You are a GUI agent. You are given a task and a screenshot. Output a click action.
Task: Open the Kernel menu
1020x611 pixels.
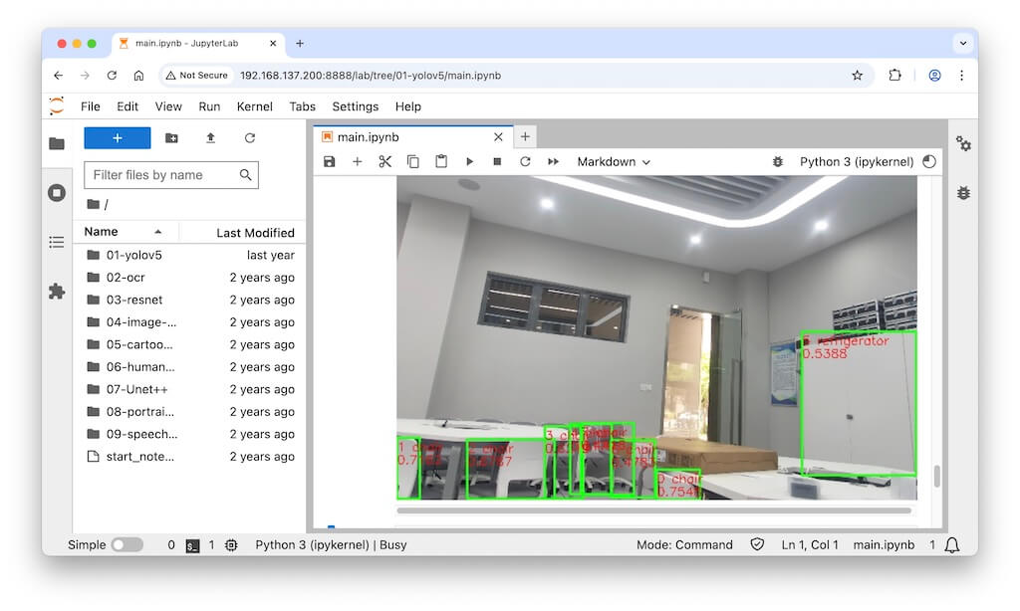point(254,106)
